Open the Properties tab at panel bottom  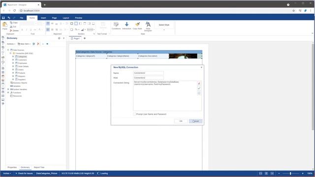click(12, 167)
